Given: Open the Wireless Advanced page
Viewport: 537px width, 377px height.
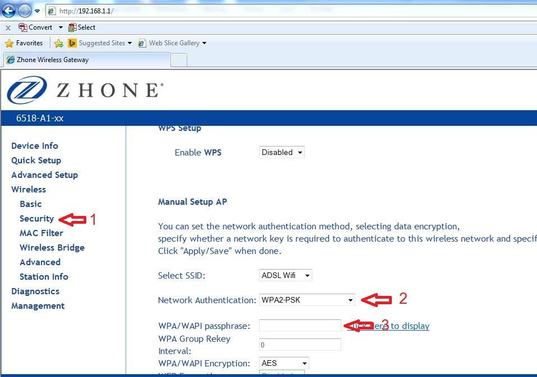Looking at the screenshot, I should [40, 262].
